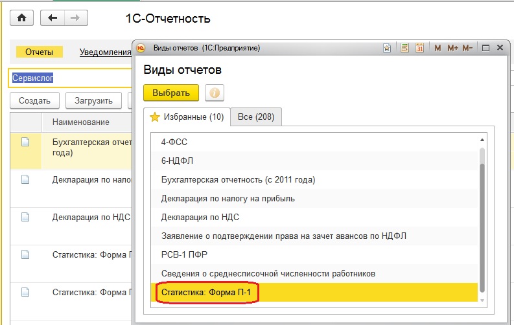Select Сведения о среднесписочной численности работников
Viewport: 514px width, 325px height.
click(315, 274)
